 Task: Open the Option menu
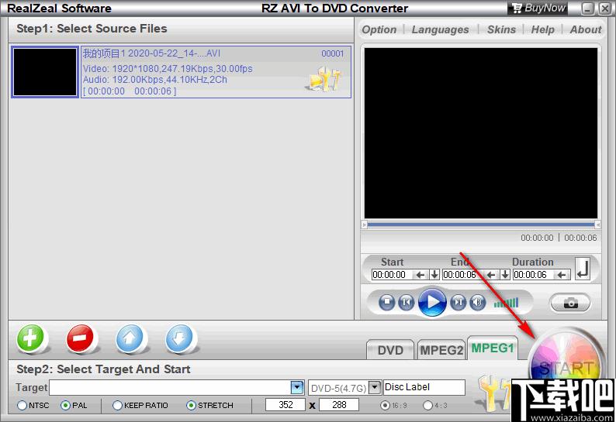click(379, 29)
